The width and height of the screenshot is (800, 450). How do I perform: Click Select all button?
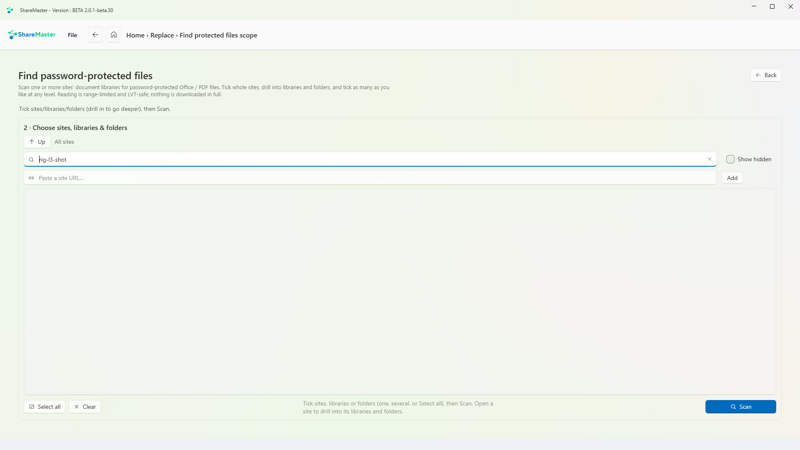pos(45,407)
